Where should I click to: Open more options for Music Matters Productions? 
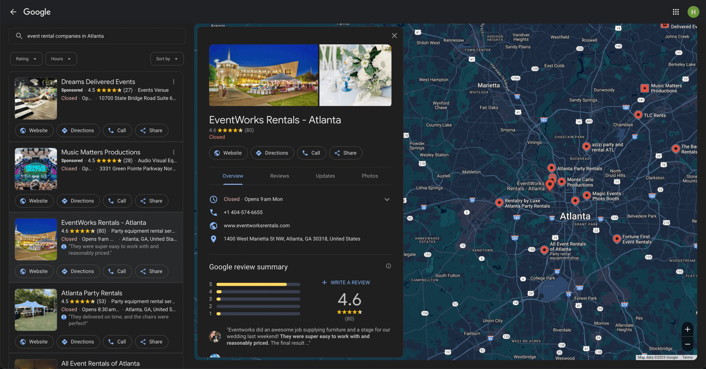pos(174,152)
